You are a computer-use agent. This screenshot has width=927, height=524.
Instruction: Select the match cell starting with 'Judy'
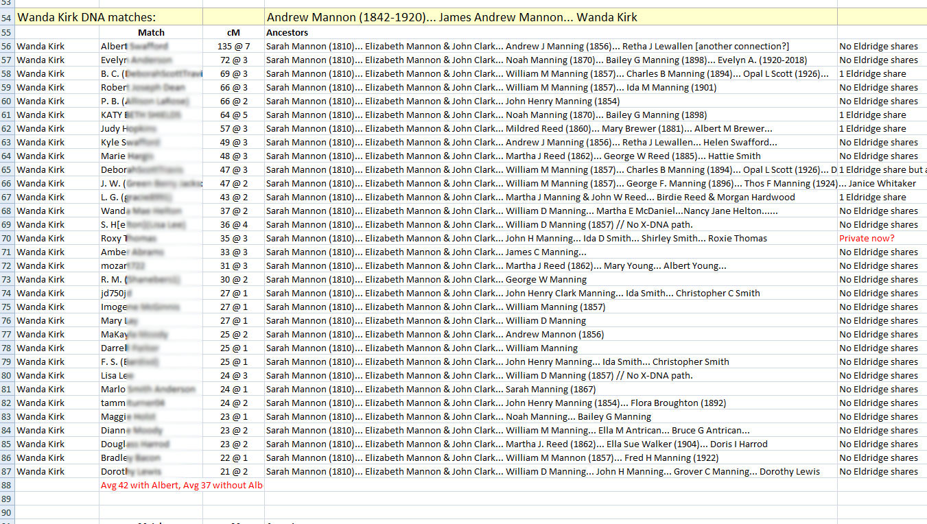(x=151, y=128)
